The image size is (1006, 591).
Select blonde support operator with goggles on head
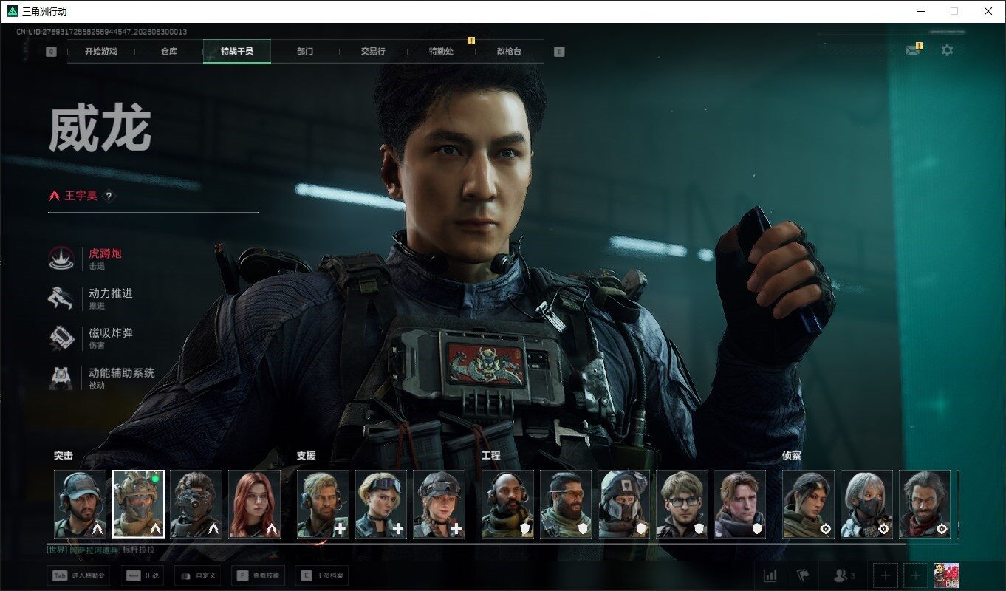(381, 504)
